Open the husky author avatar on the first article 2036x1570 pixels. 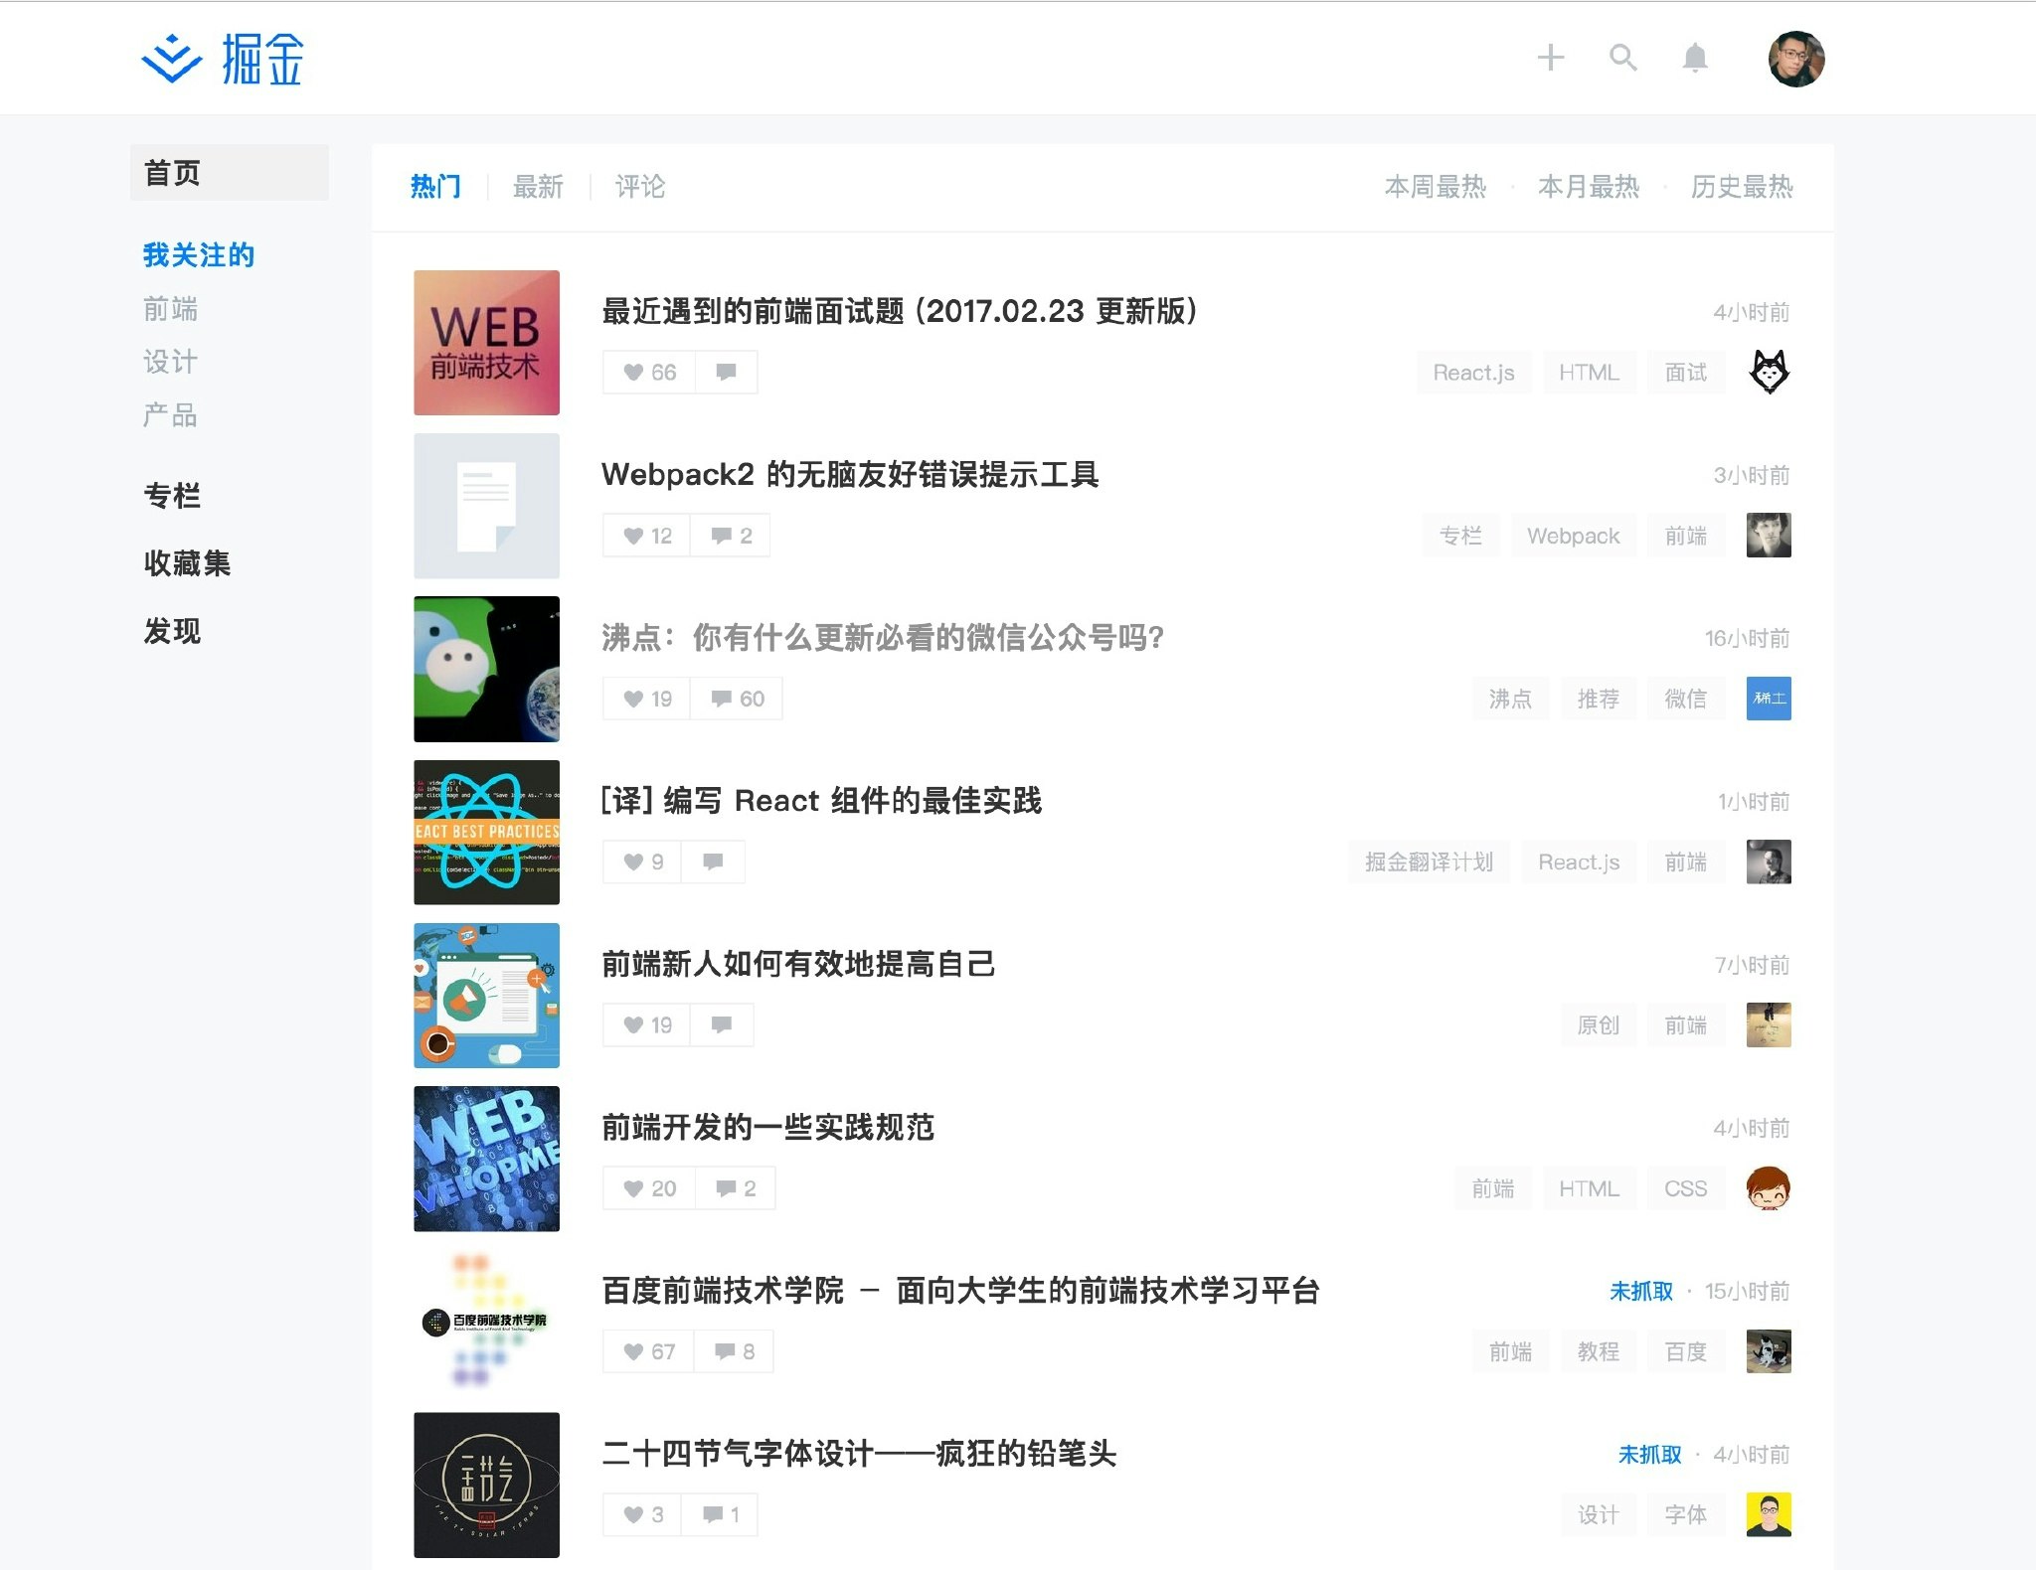(1769, 372)
